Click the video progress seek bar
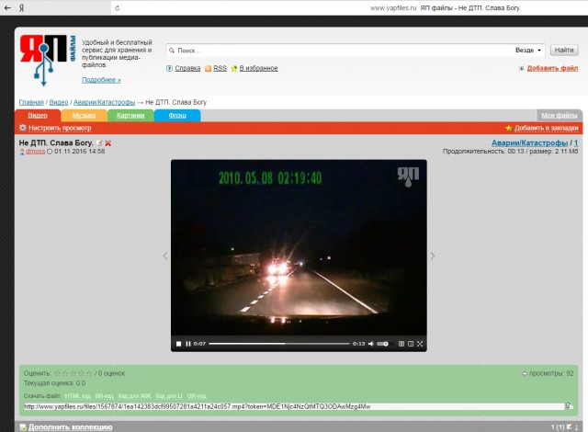Image resolution: width=588 pixels, height=432 pixels. [279, 344]
